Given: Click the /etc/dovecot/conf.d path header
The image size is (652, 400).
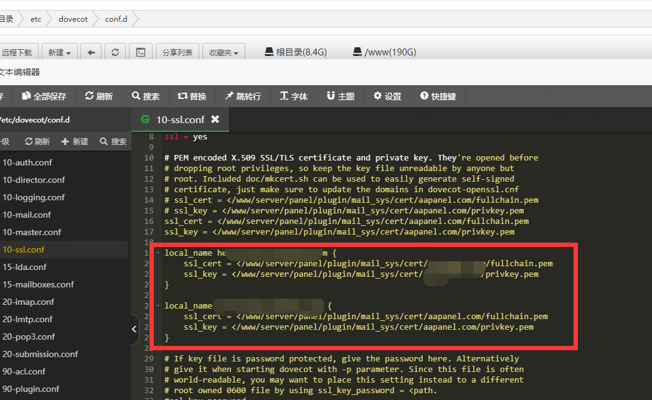Looking at the screenshot, I should click(35, 119).
